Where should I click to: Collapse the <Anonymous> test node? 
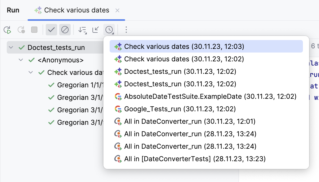point(21,60)
